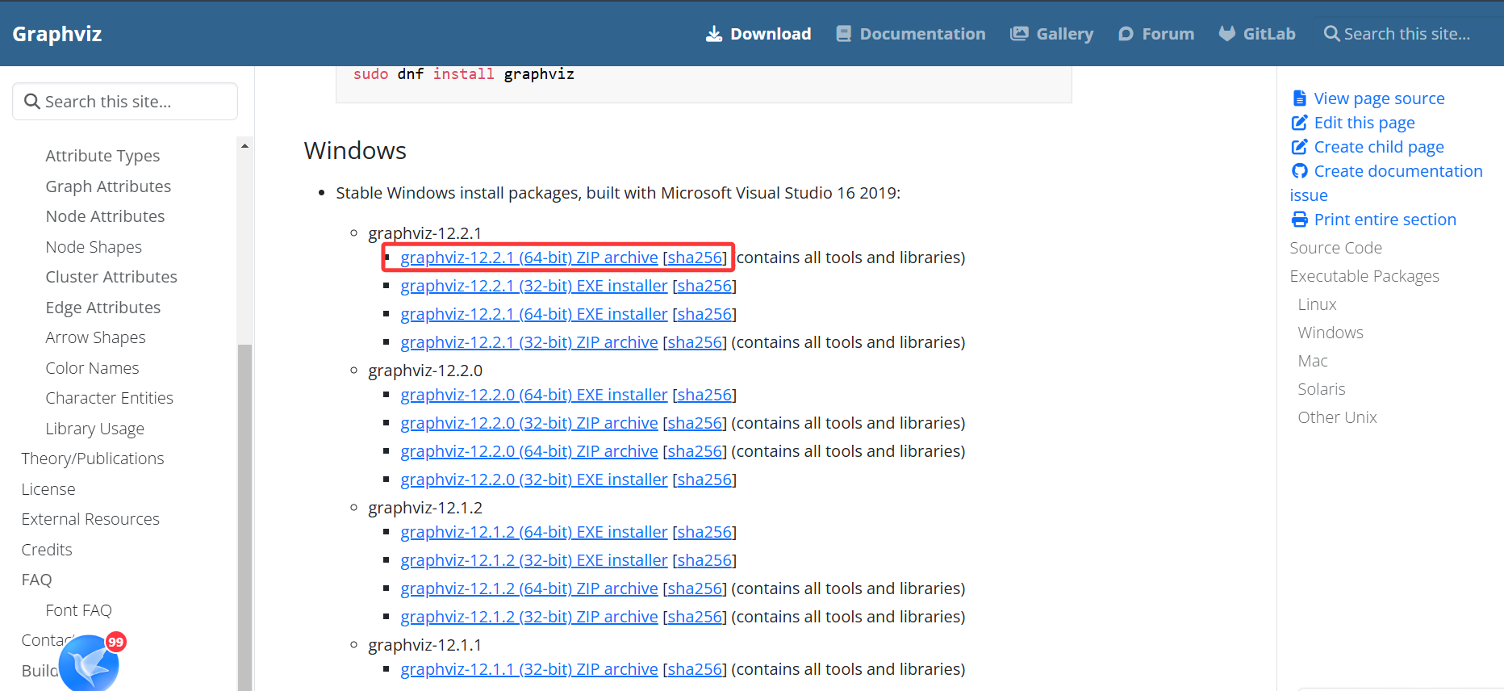Viewport: 1504px width, 691px height.
Task: Download graphviz-12.2.1 (64-bit) ZIP archive
Action: tap(529, 258)
